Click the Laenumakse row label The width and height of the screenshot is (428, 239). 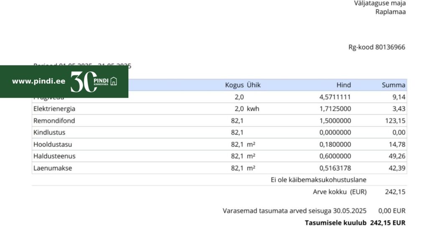tap(52, 168)
